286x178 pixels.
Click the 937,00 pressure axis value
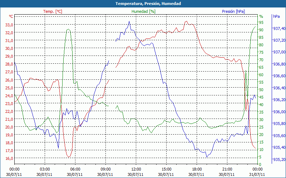279,52
